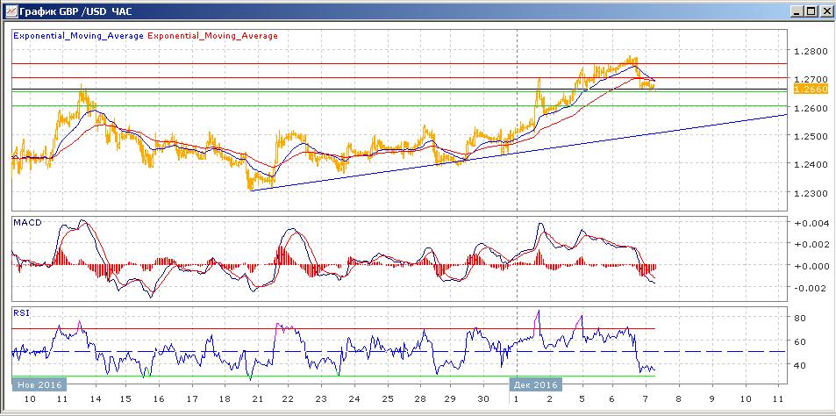This screenshot has width=836, height=416.
Task: Close the GBP/USD chart window
Action: (825, 11)
